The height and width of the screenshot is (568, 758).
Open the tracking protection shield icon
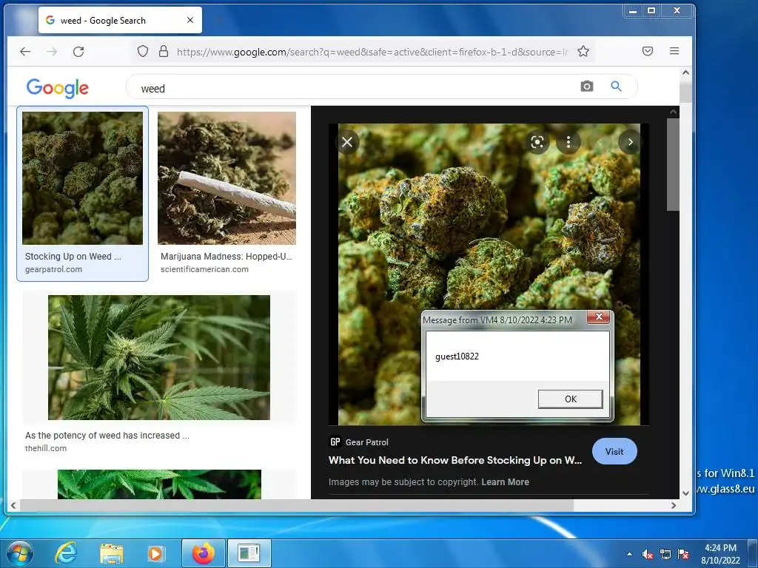coord(143,51)
